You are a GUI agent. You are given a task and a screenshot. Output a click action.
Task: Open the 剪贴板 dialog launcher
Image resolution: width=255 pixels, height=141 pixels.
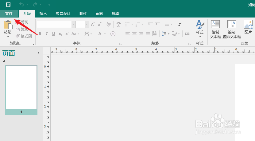(x=33, y=44)
